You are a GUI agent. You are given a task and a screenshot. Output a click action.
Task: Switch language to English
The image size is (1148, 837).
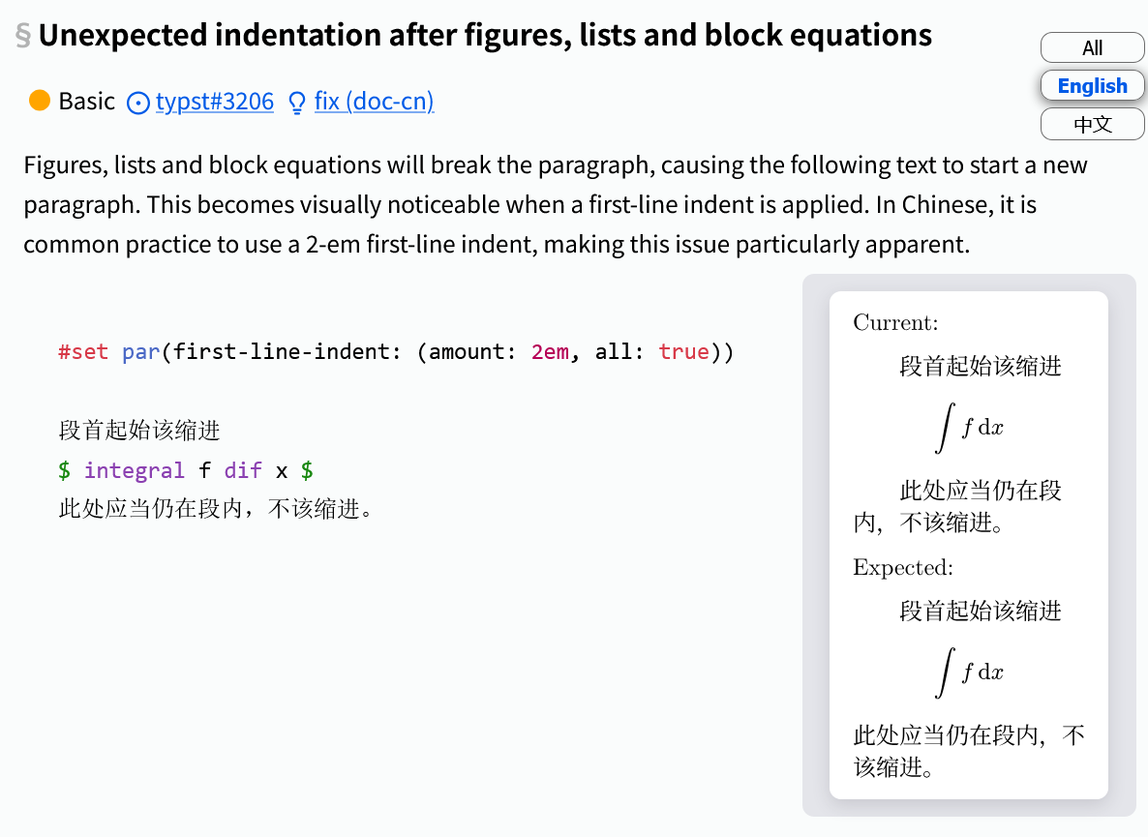pos(1092,86)
